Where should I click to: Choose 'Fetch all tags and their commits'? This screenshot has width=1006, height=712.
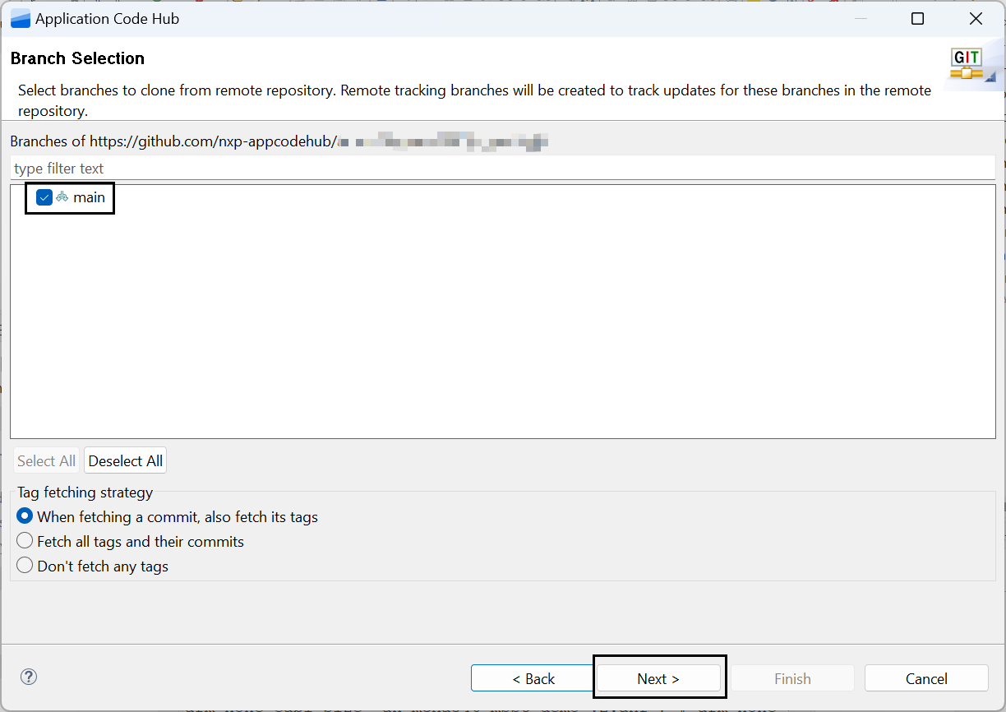click(25, 542)
